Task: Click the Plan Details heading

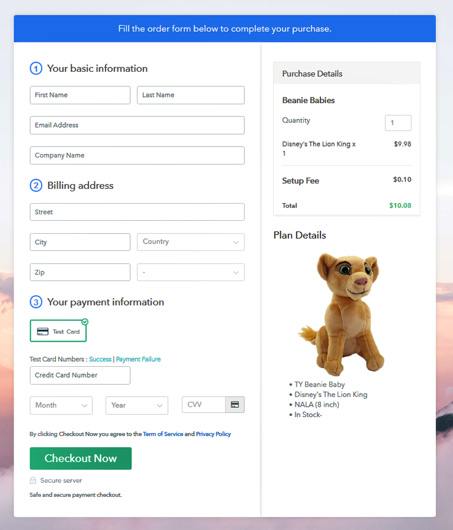Action: click(300, 236)
